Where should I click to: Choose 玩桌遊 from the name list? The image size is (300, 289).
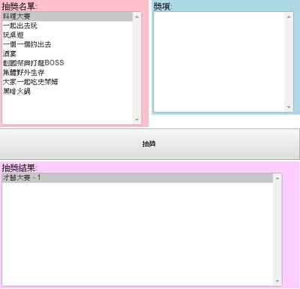[x=67, y=35]
